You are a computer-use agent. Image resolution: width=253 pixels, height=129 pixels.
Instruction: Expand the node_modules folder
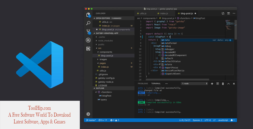click(x=96, y=41)
